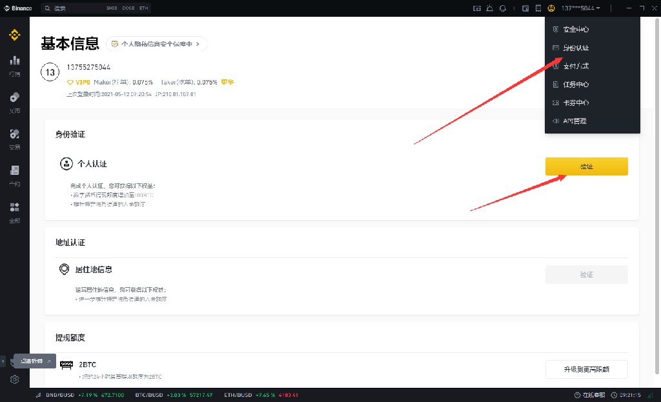Open the notifications bell icon
The width and height of the screenshot is (661, 402).
(502, 8)
